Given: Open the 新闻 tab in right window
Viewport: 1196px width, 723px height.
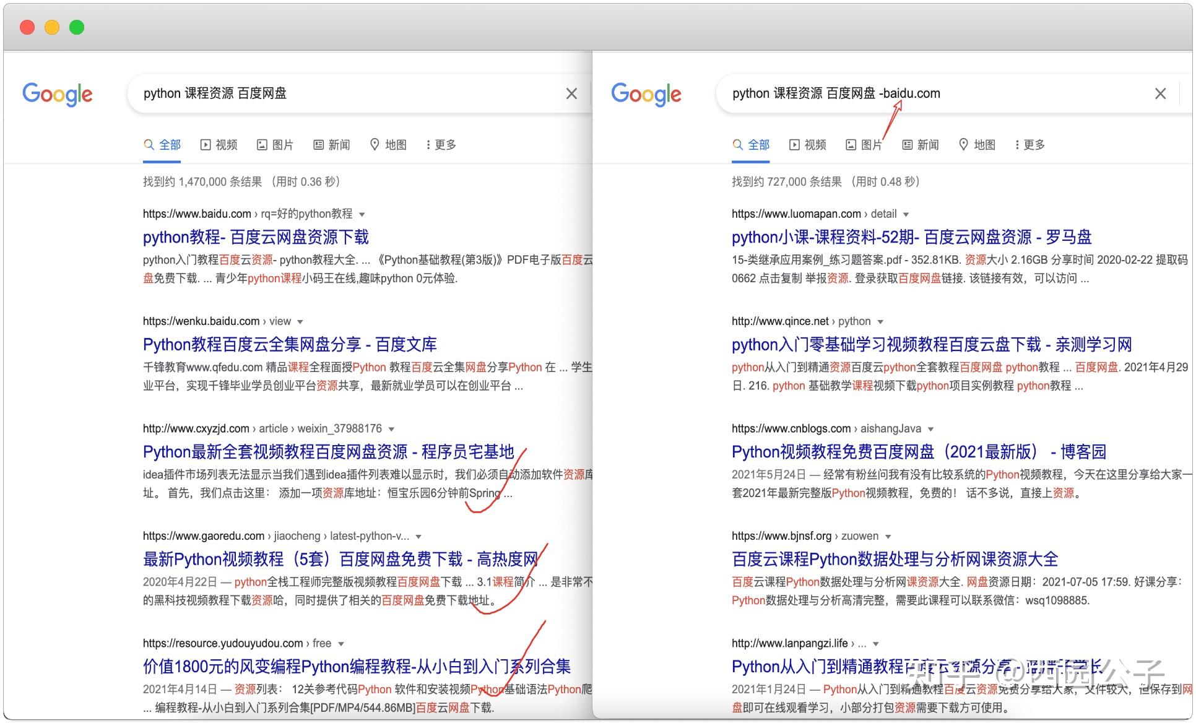Looking at the screenshot, I should click(x=921, y=145).
